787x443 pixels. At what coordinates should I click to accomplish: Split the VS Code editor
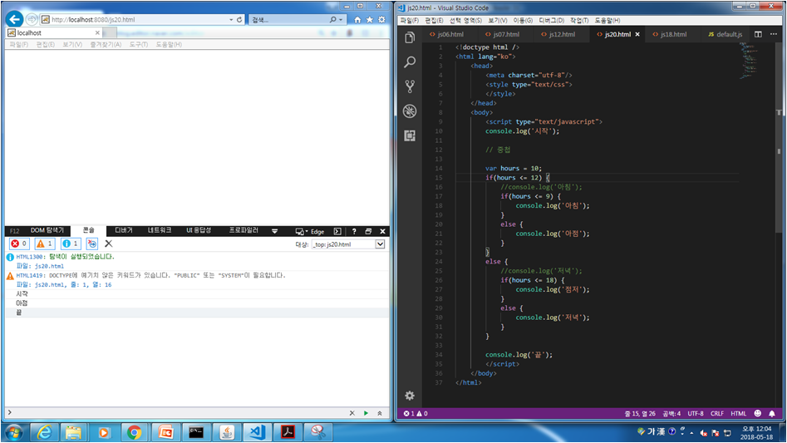pos(758,34)
